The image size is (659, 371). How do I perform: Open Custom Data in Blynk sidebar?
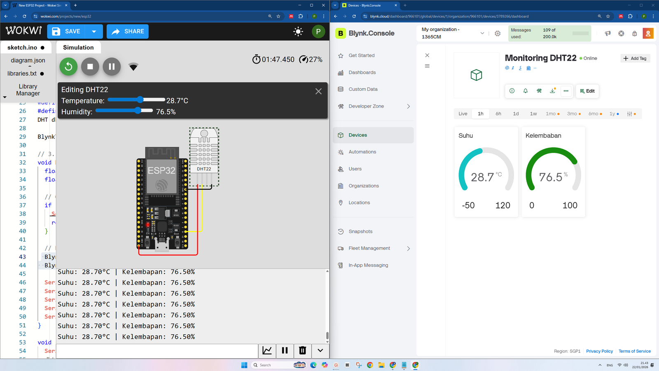363,89
